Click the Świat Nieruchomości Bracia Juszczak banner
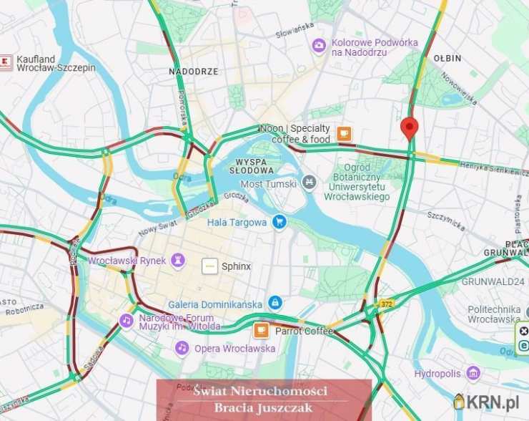Viewport: 529px width, 421px height. [x=264, y=400]
